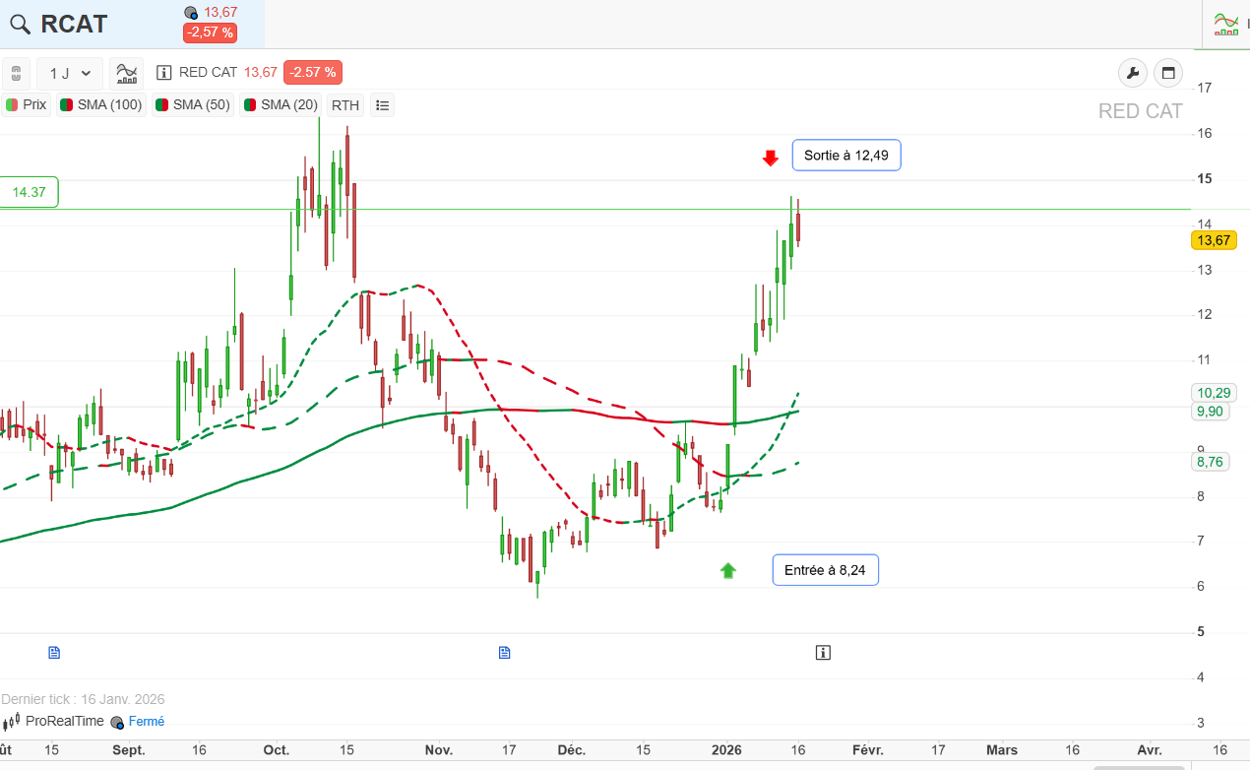Click the 2026 label on the time axis
The height and width of the screenshot is (770, 1250).
tap(726, 750)
